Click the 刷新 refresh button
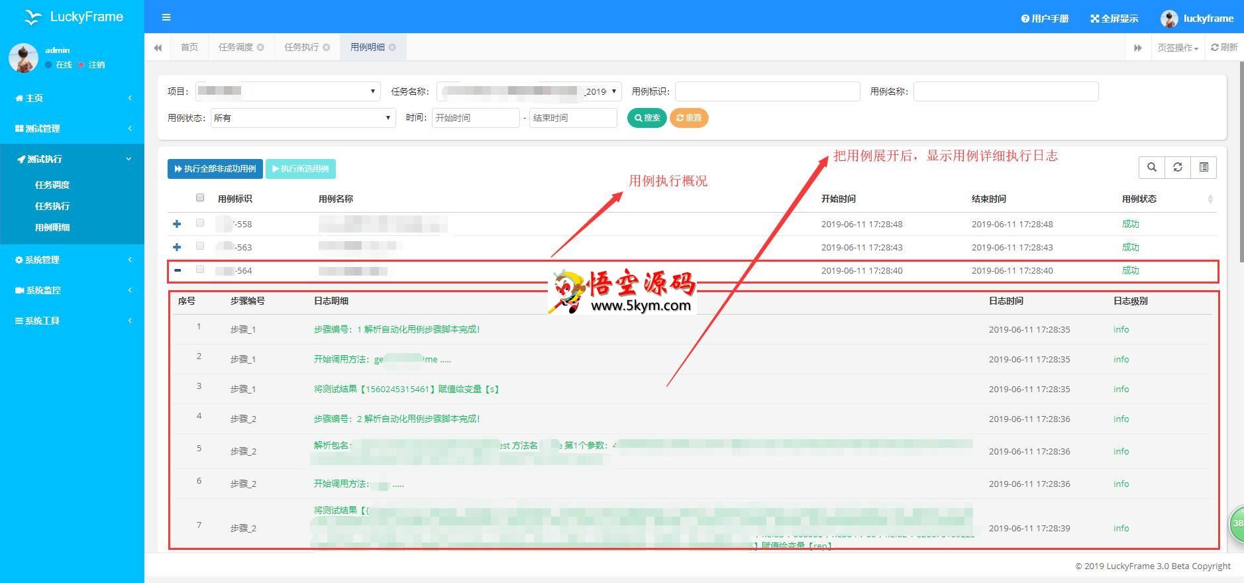 pyautogui.click(x=1224, y=47)
